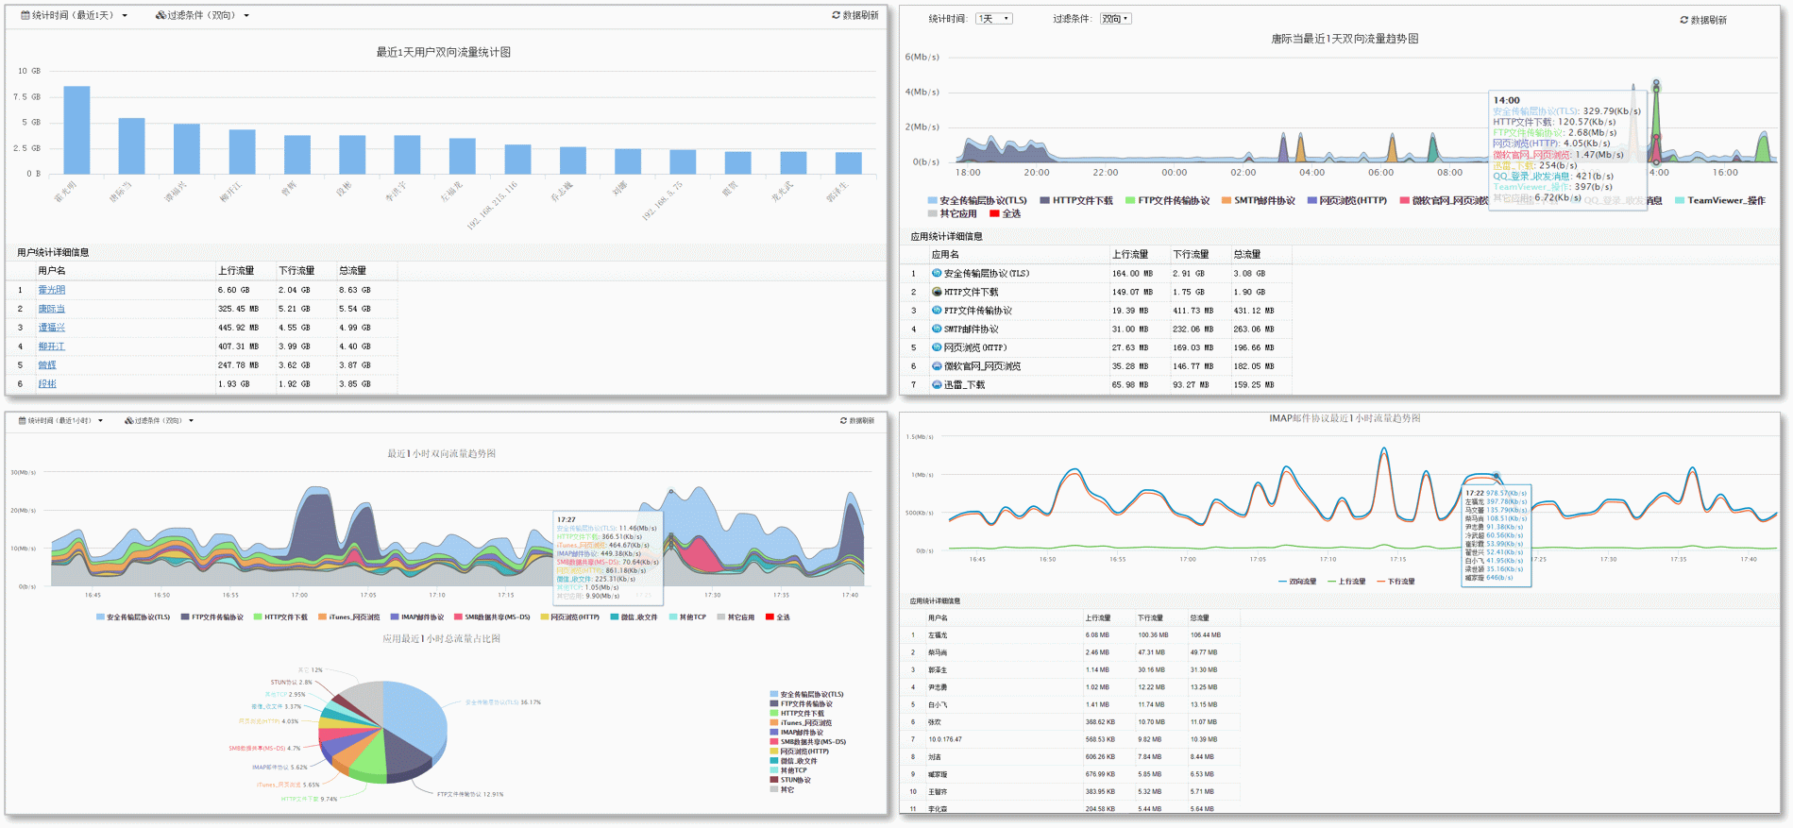Click the binoculars icon beside 过滤条件 in top-left panel
The width and height of the screenshot is (1793, 828).
(161, 15)
